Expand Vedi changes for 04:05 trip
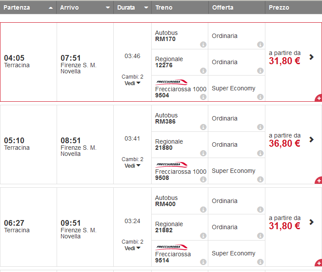 (132, 83)
